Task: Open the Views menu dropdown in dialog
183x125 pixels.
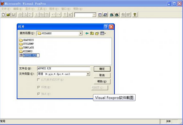Action: click(103, 33)
